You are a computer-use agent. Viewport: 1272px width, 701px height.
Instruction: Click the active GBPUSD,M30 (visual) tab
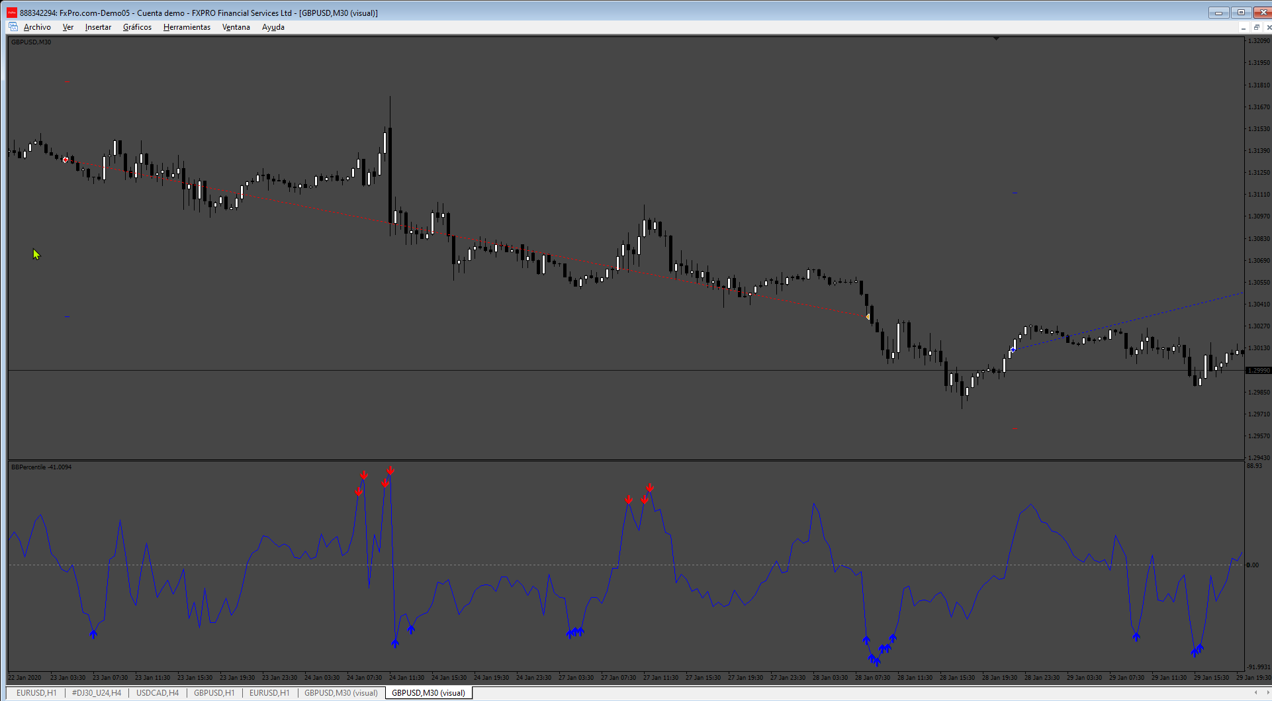(x=429, y=693)
